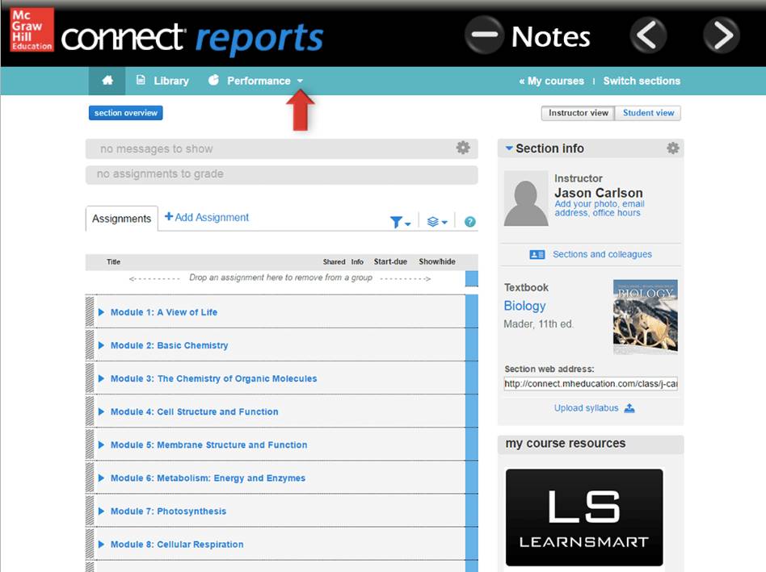
Task: Go to next slide with right arrow
Action: [x=721, y=35]
